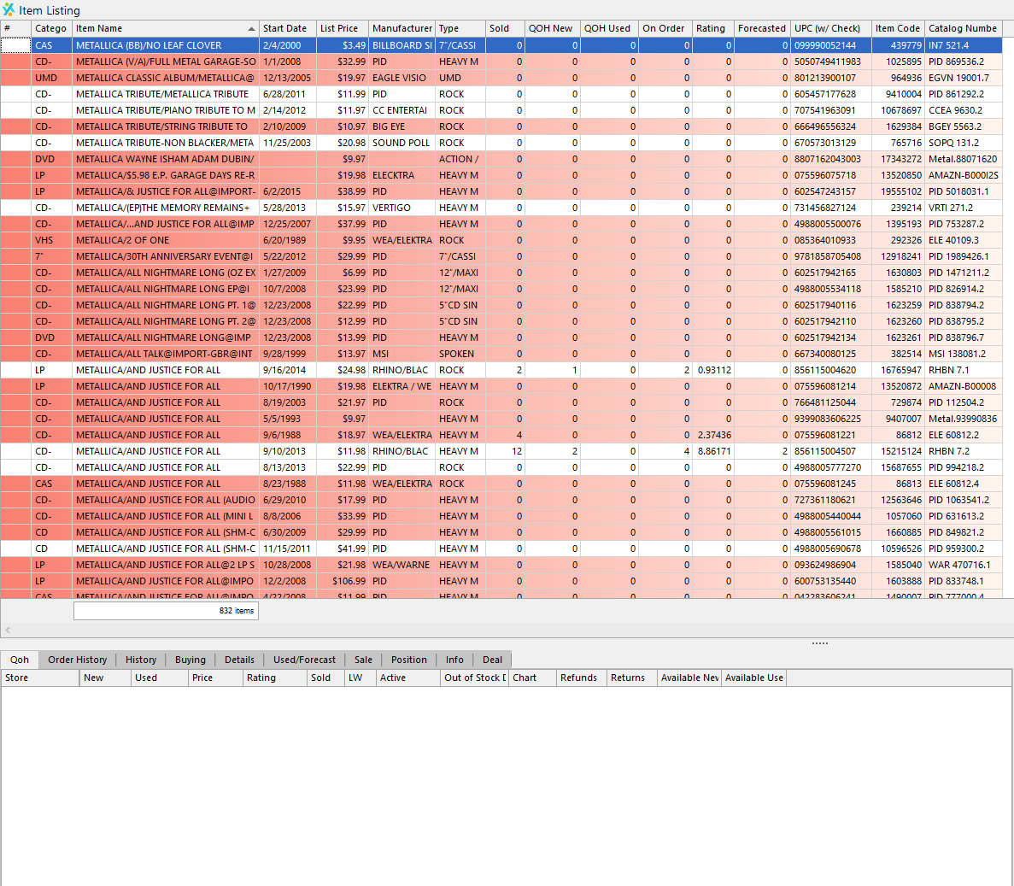Open the Used/Forecast tab
The height and width of the screenshot is (886, 1014).
pos(305,660)
